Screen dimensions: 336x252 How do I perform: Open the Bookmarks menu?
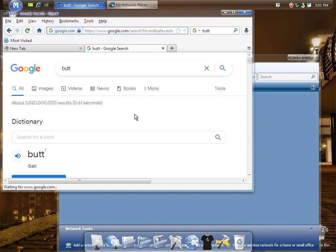[69, 21]
